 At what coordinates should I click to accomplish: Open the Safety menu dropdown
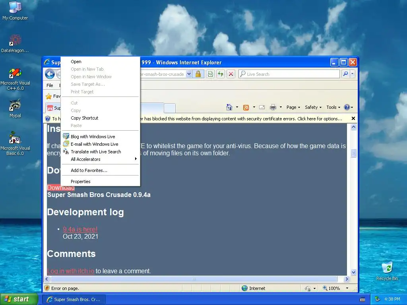click(313, 107)
